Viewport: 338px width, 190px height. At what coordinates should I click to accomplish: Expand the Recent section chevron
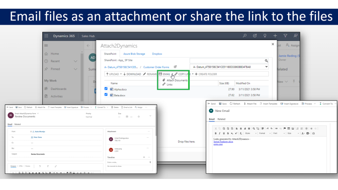76,61
